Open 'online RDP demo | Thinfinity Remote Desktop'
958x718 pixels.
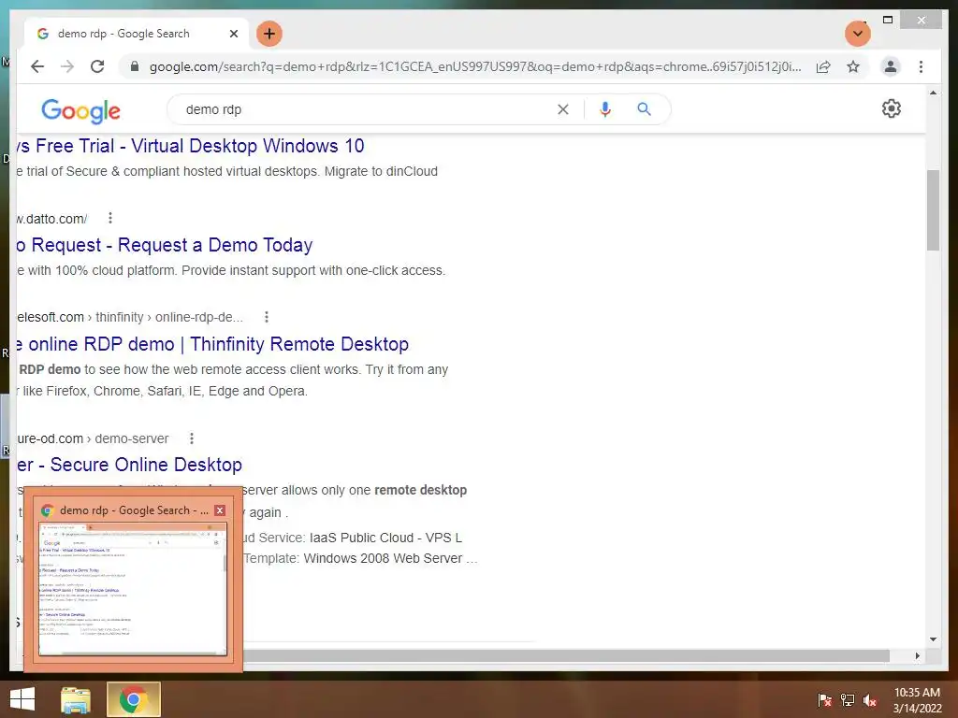click(x=213, y=344)
